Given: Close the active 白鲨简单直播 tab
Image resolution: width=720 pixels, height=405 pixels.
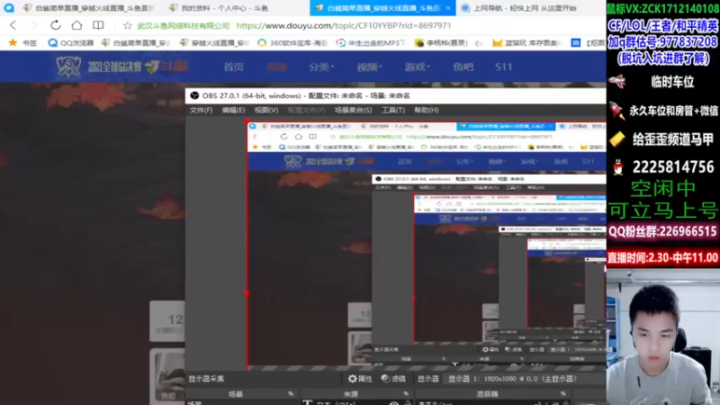Looking at the screenshot, I should coord(447,8).
